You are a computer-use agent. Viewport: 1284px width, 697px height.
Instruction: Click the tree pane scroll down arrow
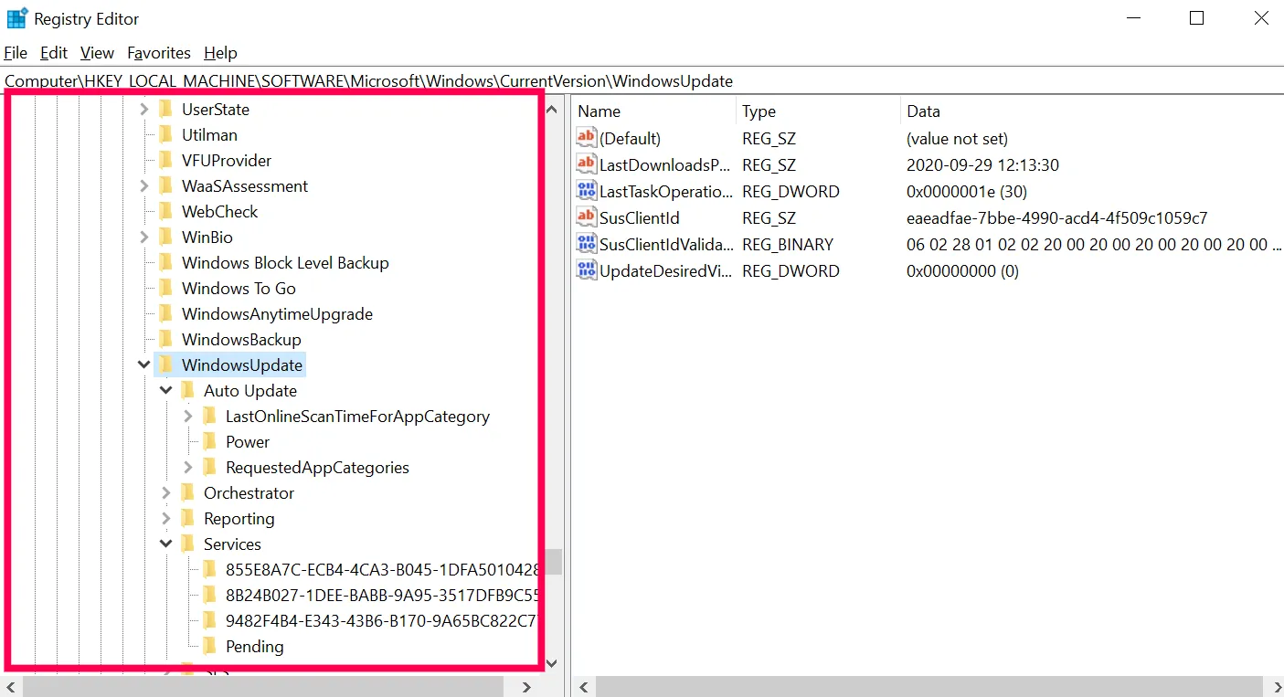[x=552, y=664]
